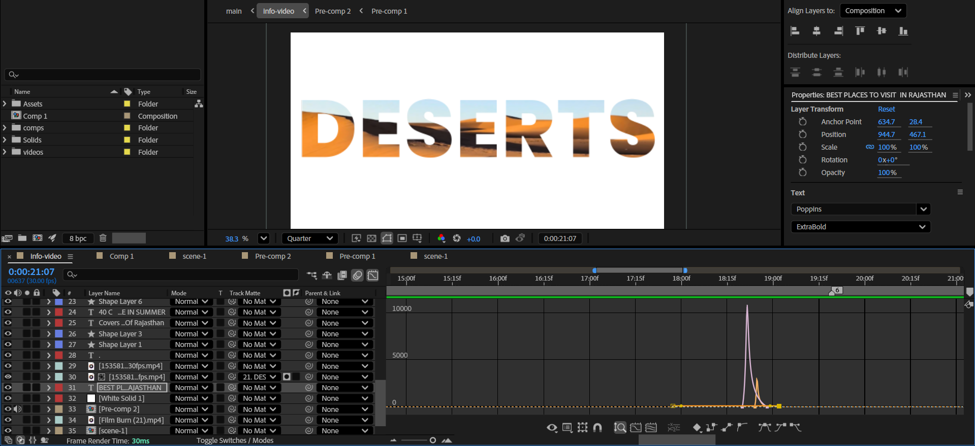The height and width of the screenshot is (446, 975).
Task: Toggle transparency grid in viewer
Action: (x=371, y=238)
